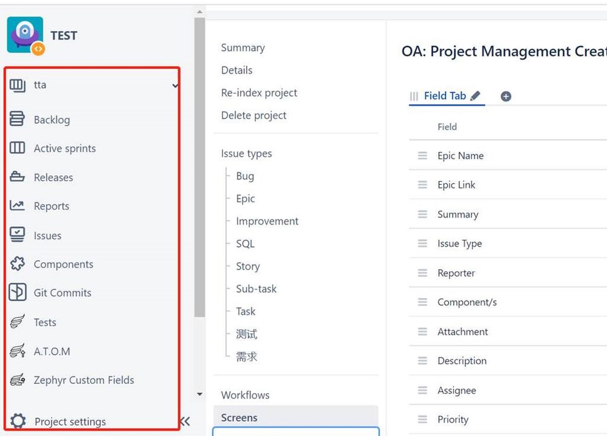Click the Releases ship icon
The width and height of the screenshot is (607, 436).
[17, 176]
